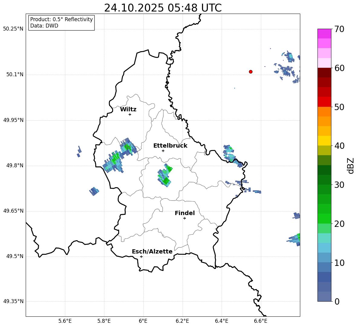Click the 50.25°N latitude label

tap(13, 29)
